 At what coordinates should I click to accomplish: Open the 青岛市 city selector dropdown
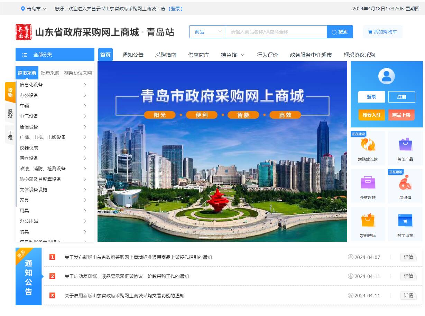(34, 9)
